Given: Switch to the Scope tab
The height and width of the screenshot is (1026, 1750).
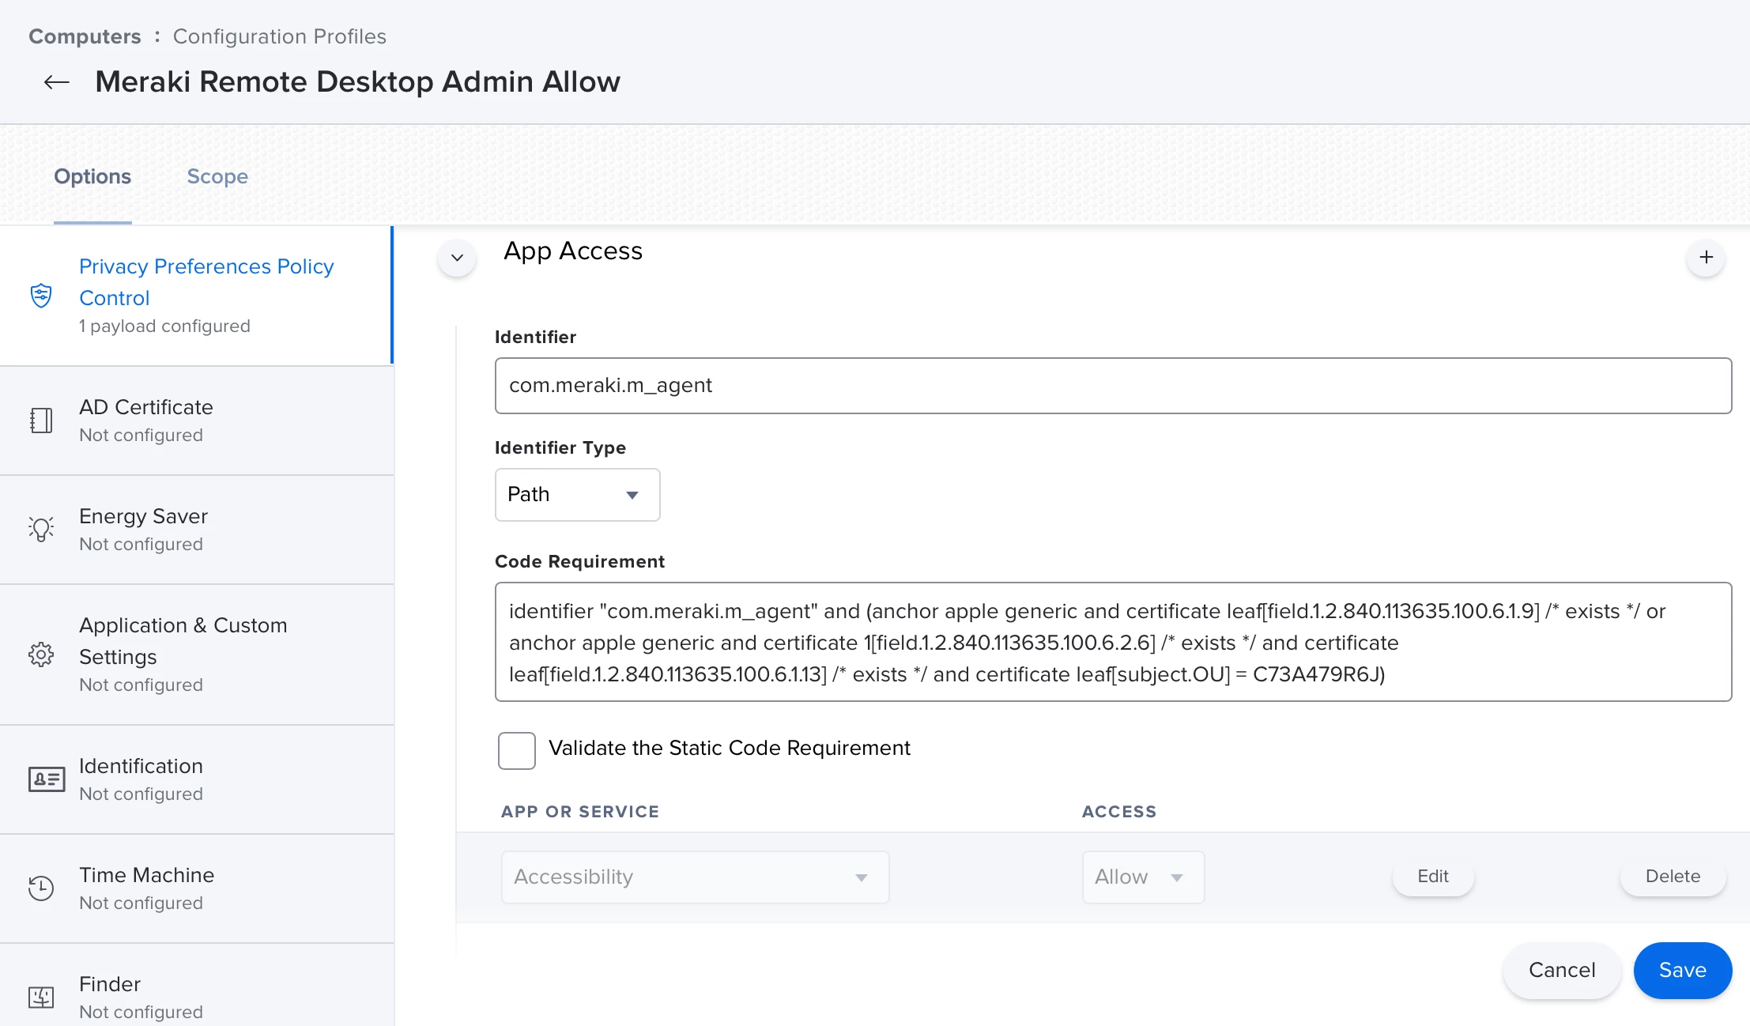Looking at the screenshot, I should click(217, 176).
